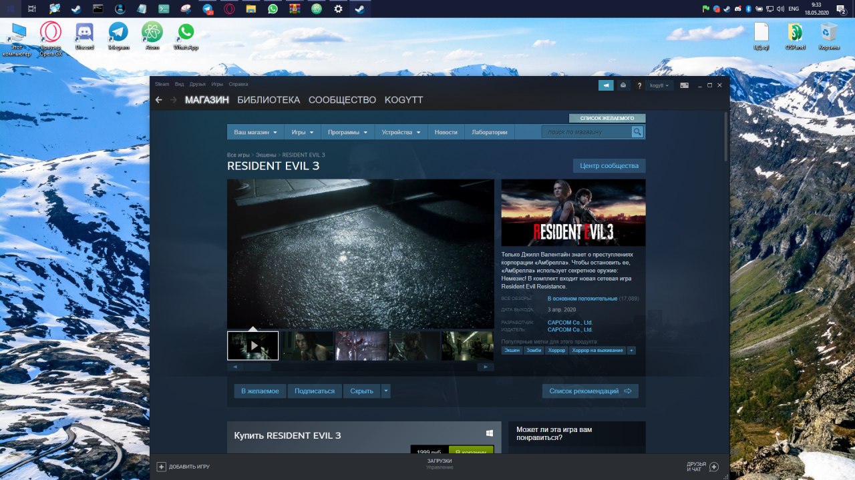Switch Steam to Big Picture mode
Viewport: 855px width, 480px height.
pyautogui.click(x=684, y=85)
